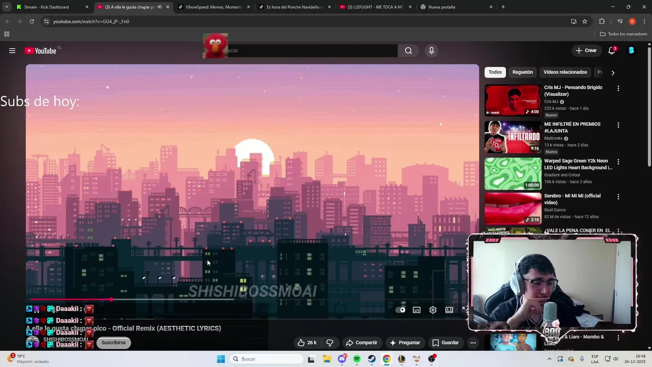Image resolution: width=652 pixels, height=367 pixels.
Task: Reload the page
Action: tap(32, 21)
